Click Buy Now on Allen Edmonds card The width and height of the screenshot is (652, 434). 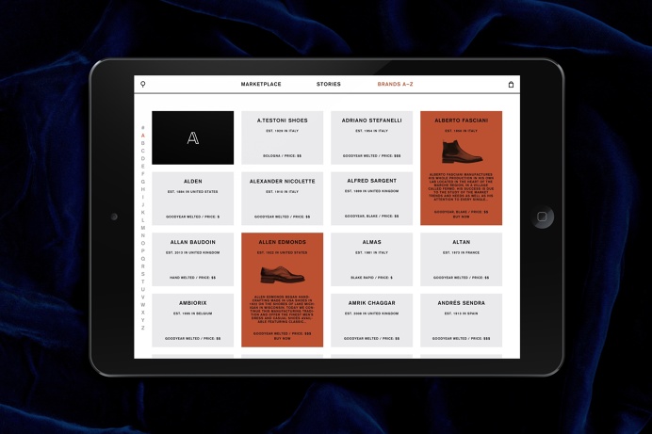point(283,339)
